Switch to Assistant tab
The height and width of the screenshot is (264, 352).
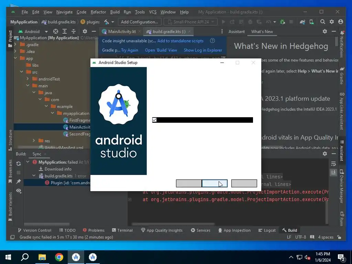236,31
